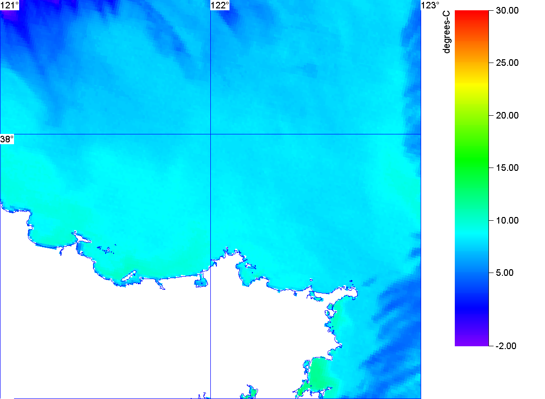
Task: Click the degrees-C axis label
Action: pos(446,32)
